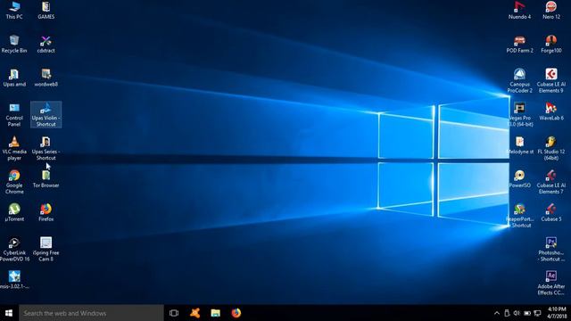Select the wordweb8 desktop icon

pyautogui.click(x=46, y=78)
